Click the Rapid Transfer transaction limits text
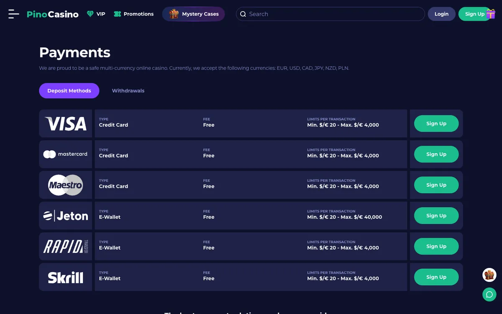 343,248
